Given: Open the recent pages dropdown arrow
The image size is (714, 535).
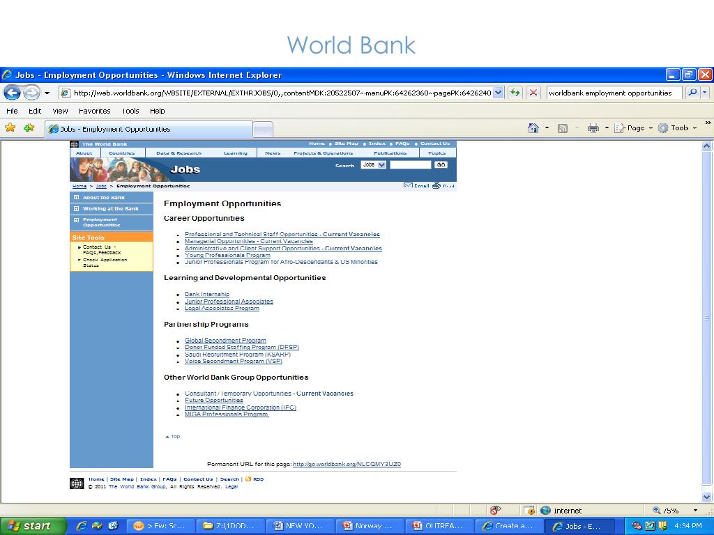Looking at the screenshot, I should [47, 93].
